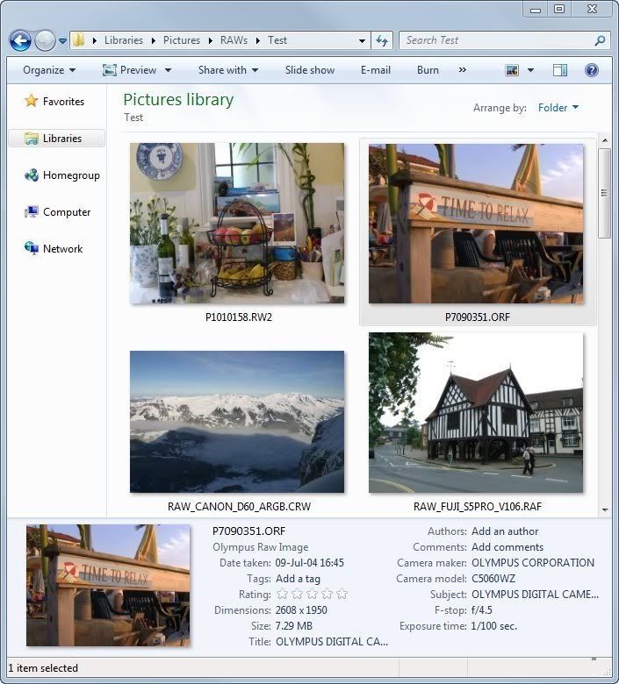The height and width of the screenshot is (684, 619).
Task: Set rating to five stars
Action: click(x=342, y=595)
